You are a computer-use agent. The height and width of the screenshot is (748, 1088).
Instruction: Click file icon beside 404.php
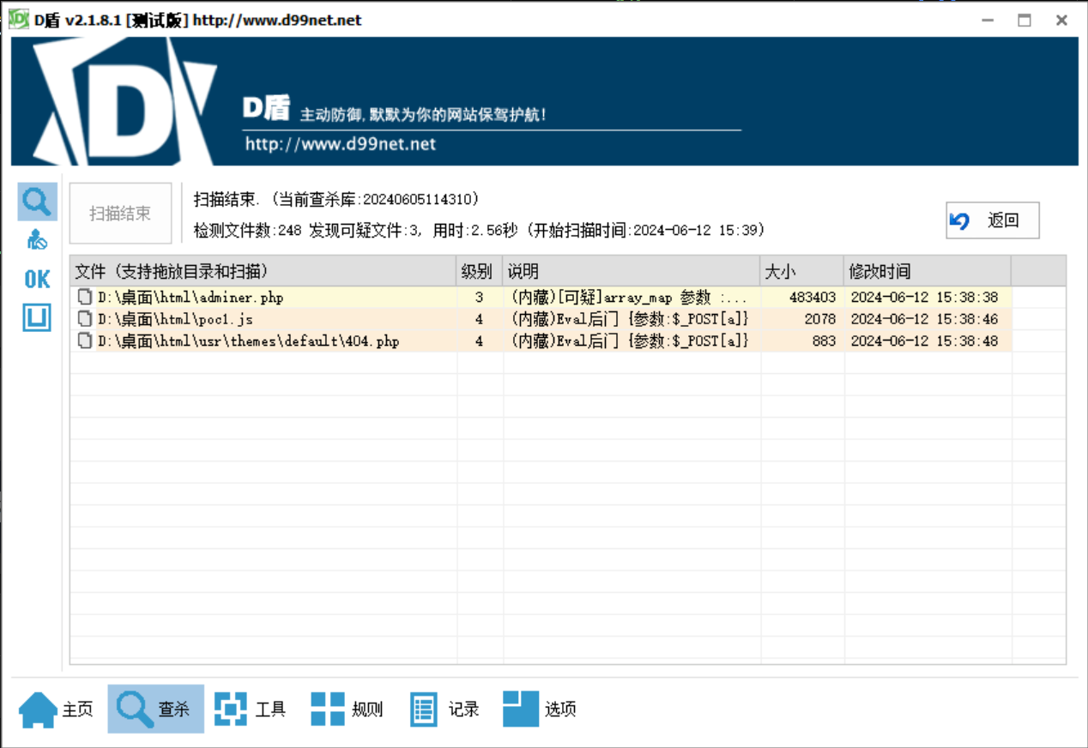coord(85,341)
